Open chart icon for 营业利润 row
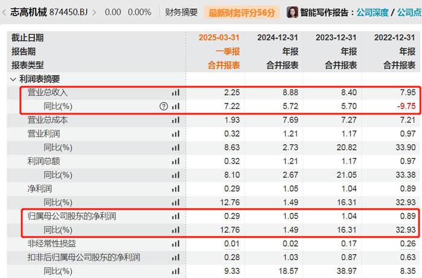This screenshot has height=278, width=422. click(x=176, y=134)
